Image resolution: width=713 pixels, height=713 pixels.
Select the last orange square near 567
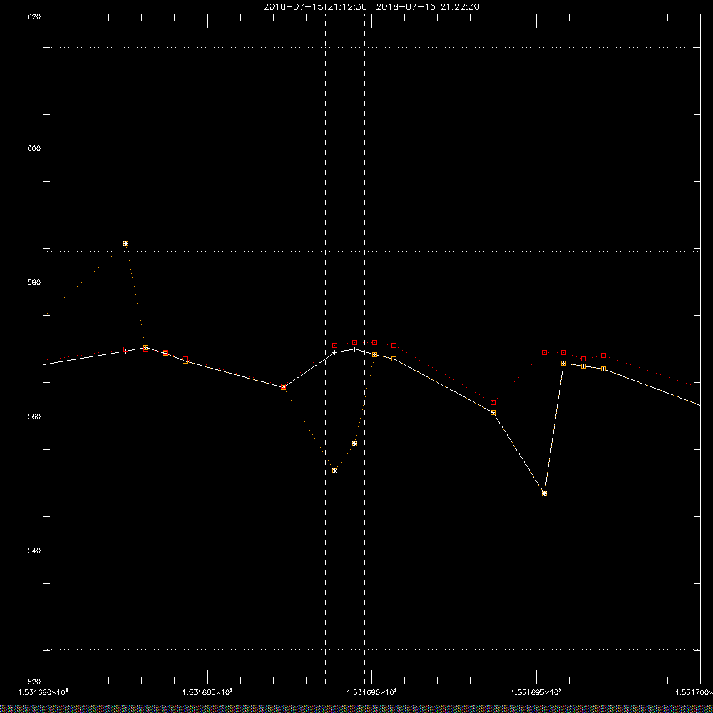click(x=603, y=369)
